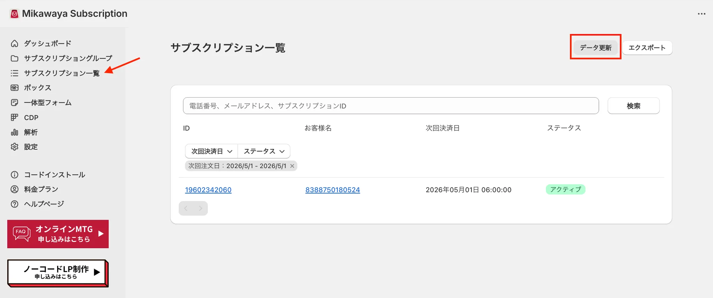Remove the 次回注文日 date filter tag
The image size is (713, 298).
tap(292, 166)
